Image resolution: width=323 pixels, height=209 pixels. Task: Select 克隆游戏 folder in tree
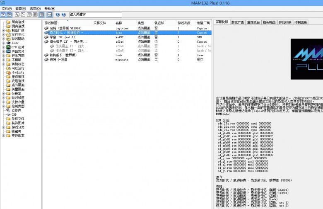pyautogui.click(x=18, y=81)
